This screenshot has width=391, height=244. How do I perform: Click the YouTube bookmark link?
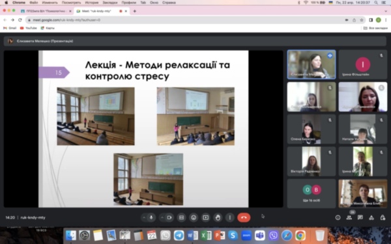[x=29, y=28]
